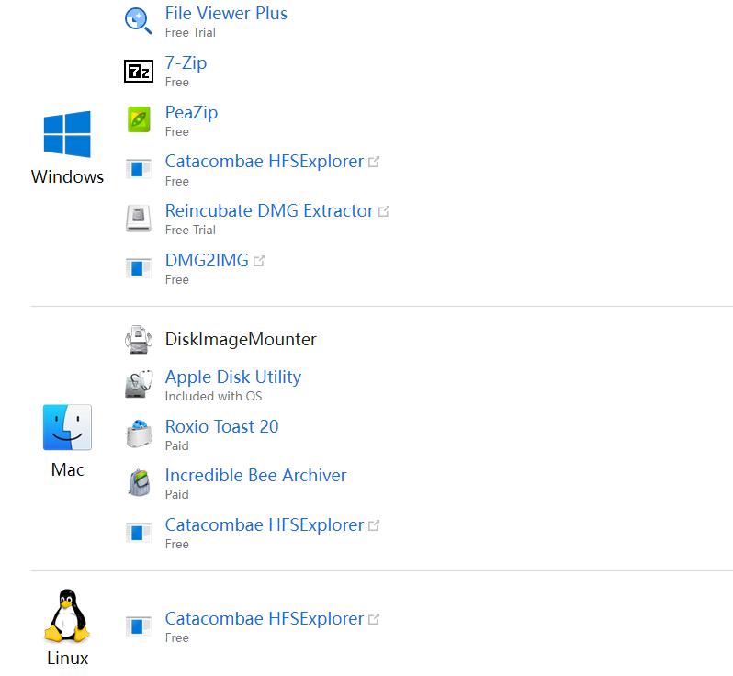Click Free under 7-Zip
Image resolution: width=733 pixels, height=676 pixels.
tap(176, 83)
